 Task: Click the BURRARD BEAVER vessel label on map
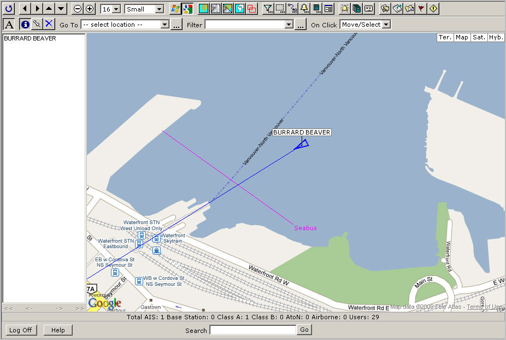pyautogui.click(x=302, y=132)
